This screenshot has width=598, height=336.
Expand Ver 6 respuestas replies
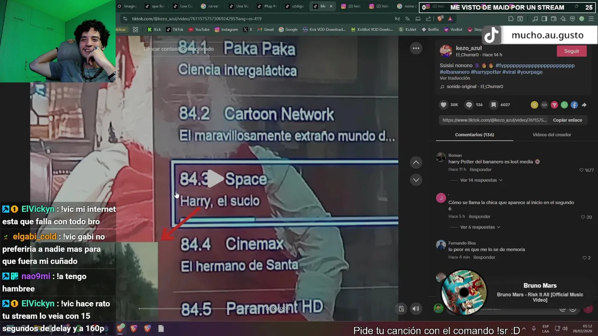[x=480, y=227]
